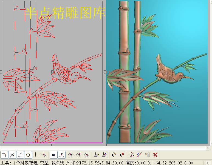Click the bottom-right selection handle
The width and height of the screenshot is (212, 165).
tap(105, 145)
